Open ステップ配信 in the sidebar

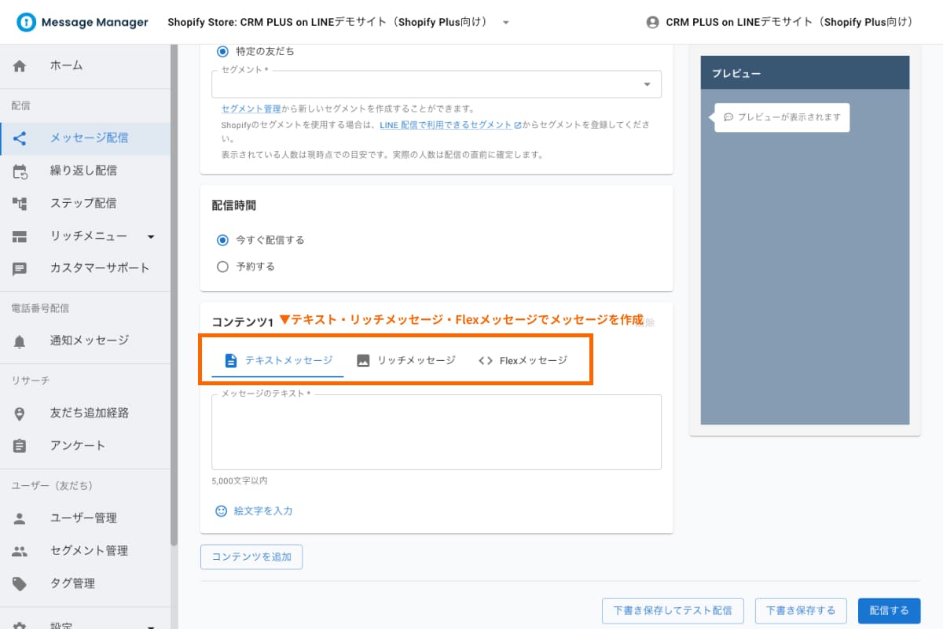coord(85,203)
